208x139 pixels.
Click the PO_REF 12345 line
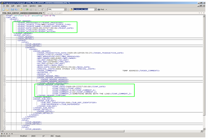point(51,64)
